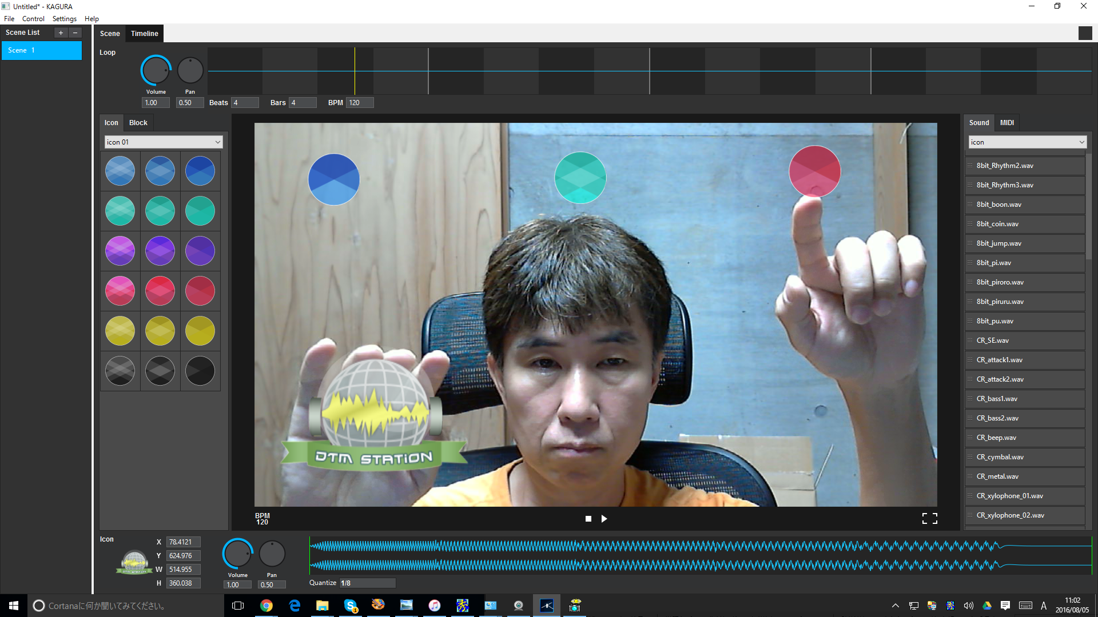Switch to the Block tab
The height and width of the screenshot is (617, 1098).
[x=138, y=123]
